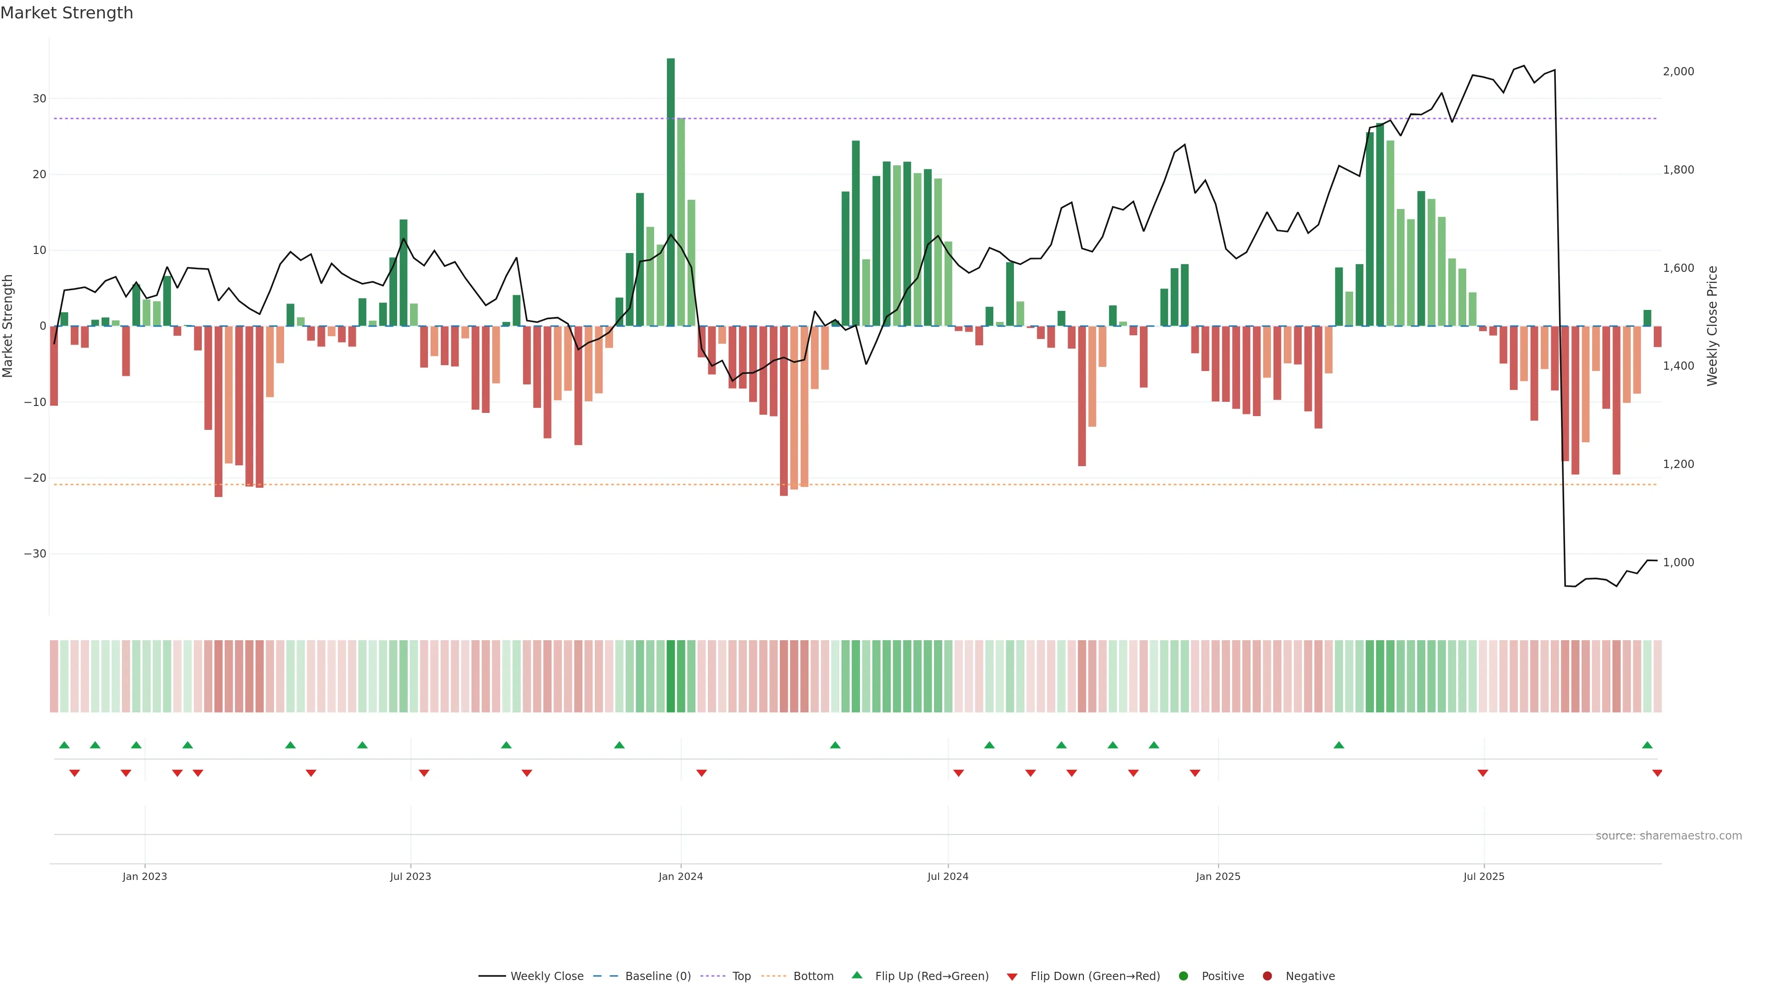Viewport: 1765px width, 992px height.
Task: Click the red Flip Down legend triangle
Action: point(1012,977)
